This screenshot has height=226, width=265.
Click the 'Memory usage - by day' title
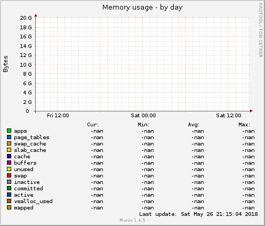tap(142, 7)
